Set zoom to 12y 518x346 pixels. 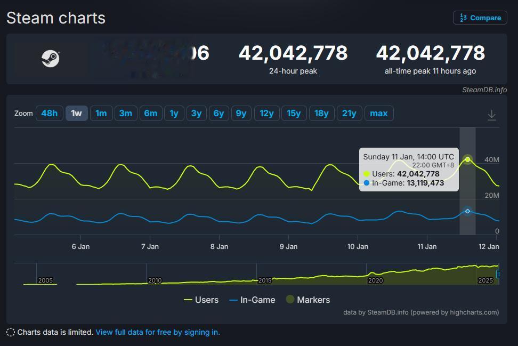267,114
